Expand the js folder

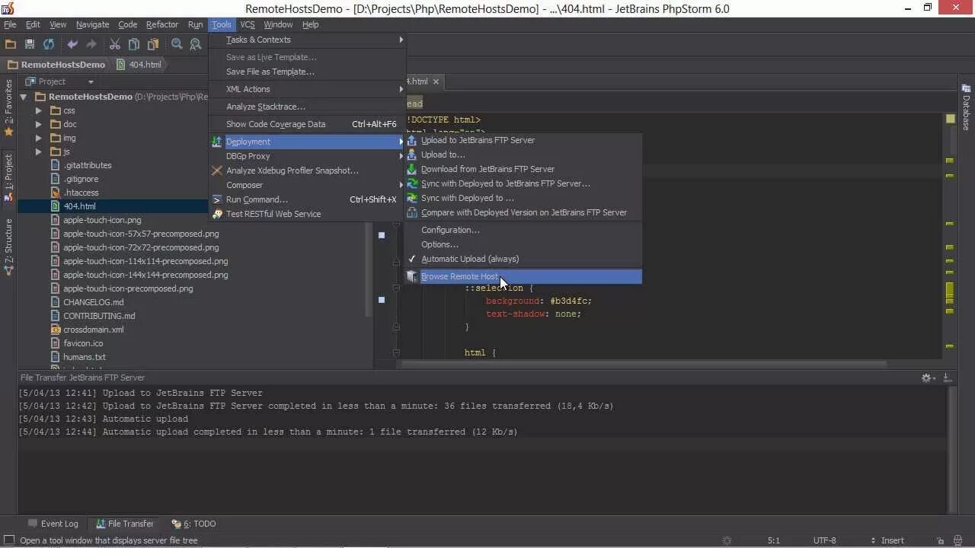(38, 151)
